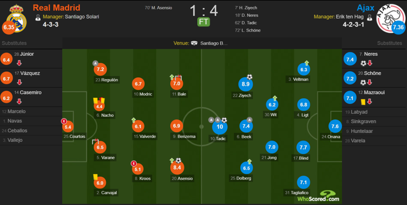This screenshot has width=407, height=205.
Task: Click the Real Madrid club crest
Action: [x=16, y=18]
